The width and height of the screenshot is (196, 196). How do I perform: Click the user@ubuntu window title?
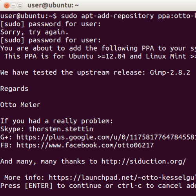tap(53, 5)
